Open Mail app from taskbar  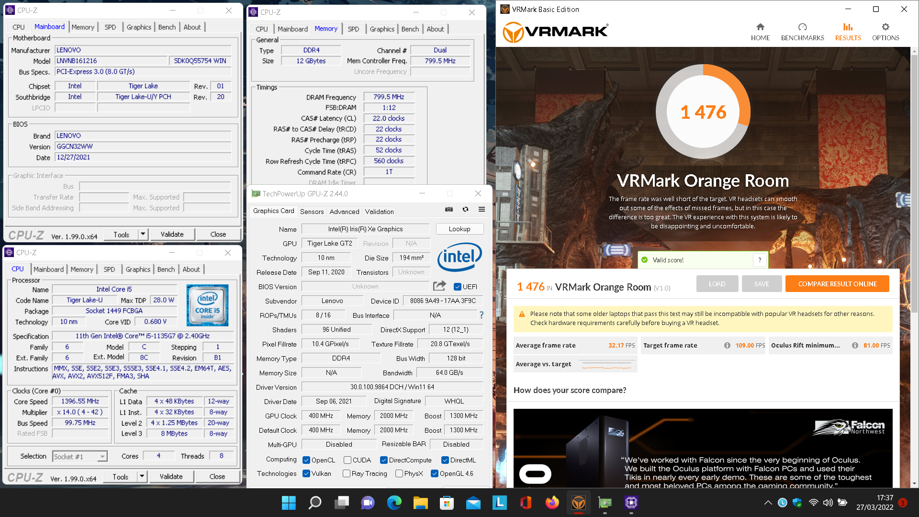tap(473, 503)
